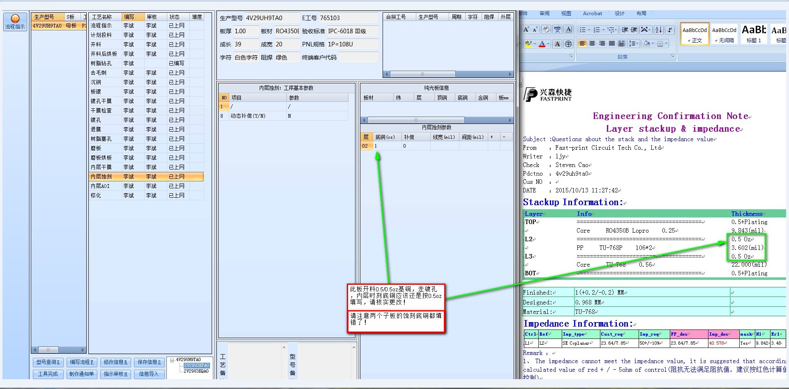Click the phonetic guide wén icon
Viewport: 789px width, 389px height.
point(557,30)
